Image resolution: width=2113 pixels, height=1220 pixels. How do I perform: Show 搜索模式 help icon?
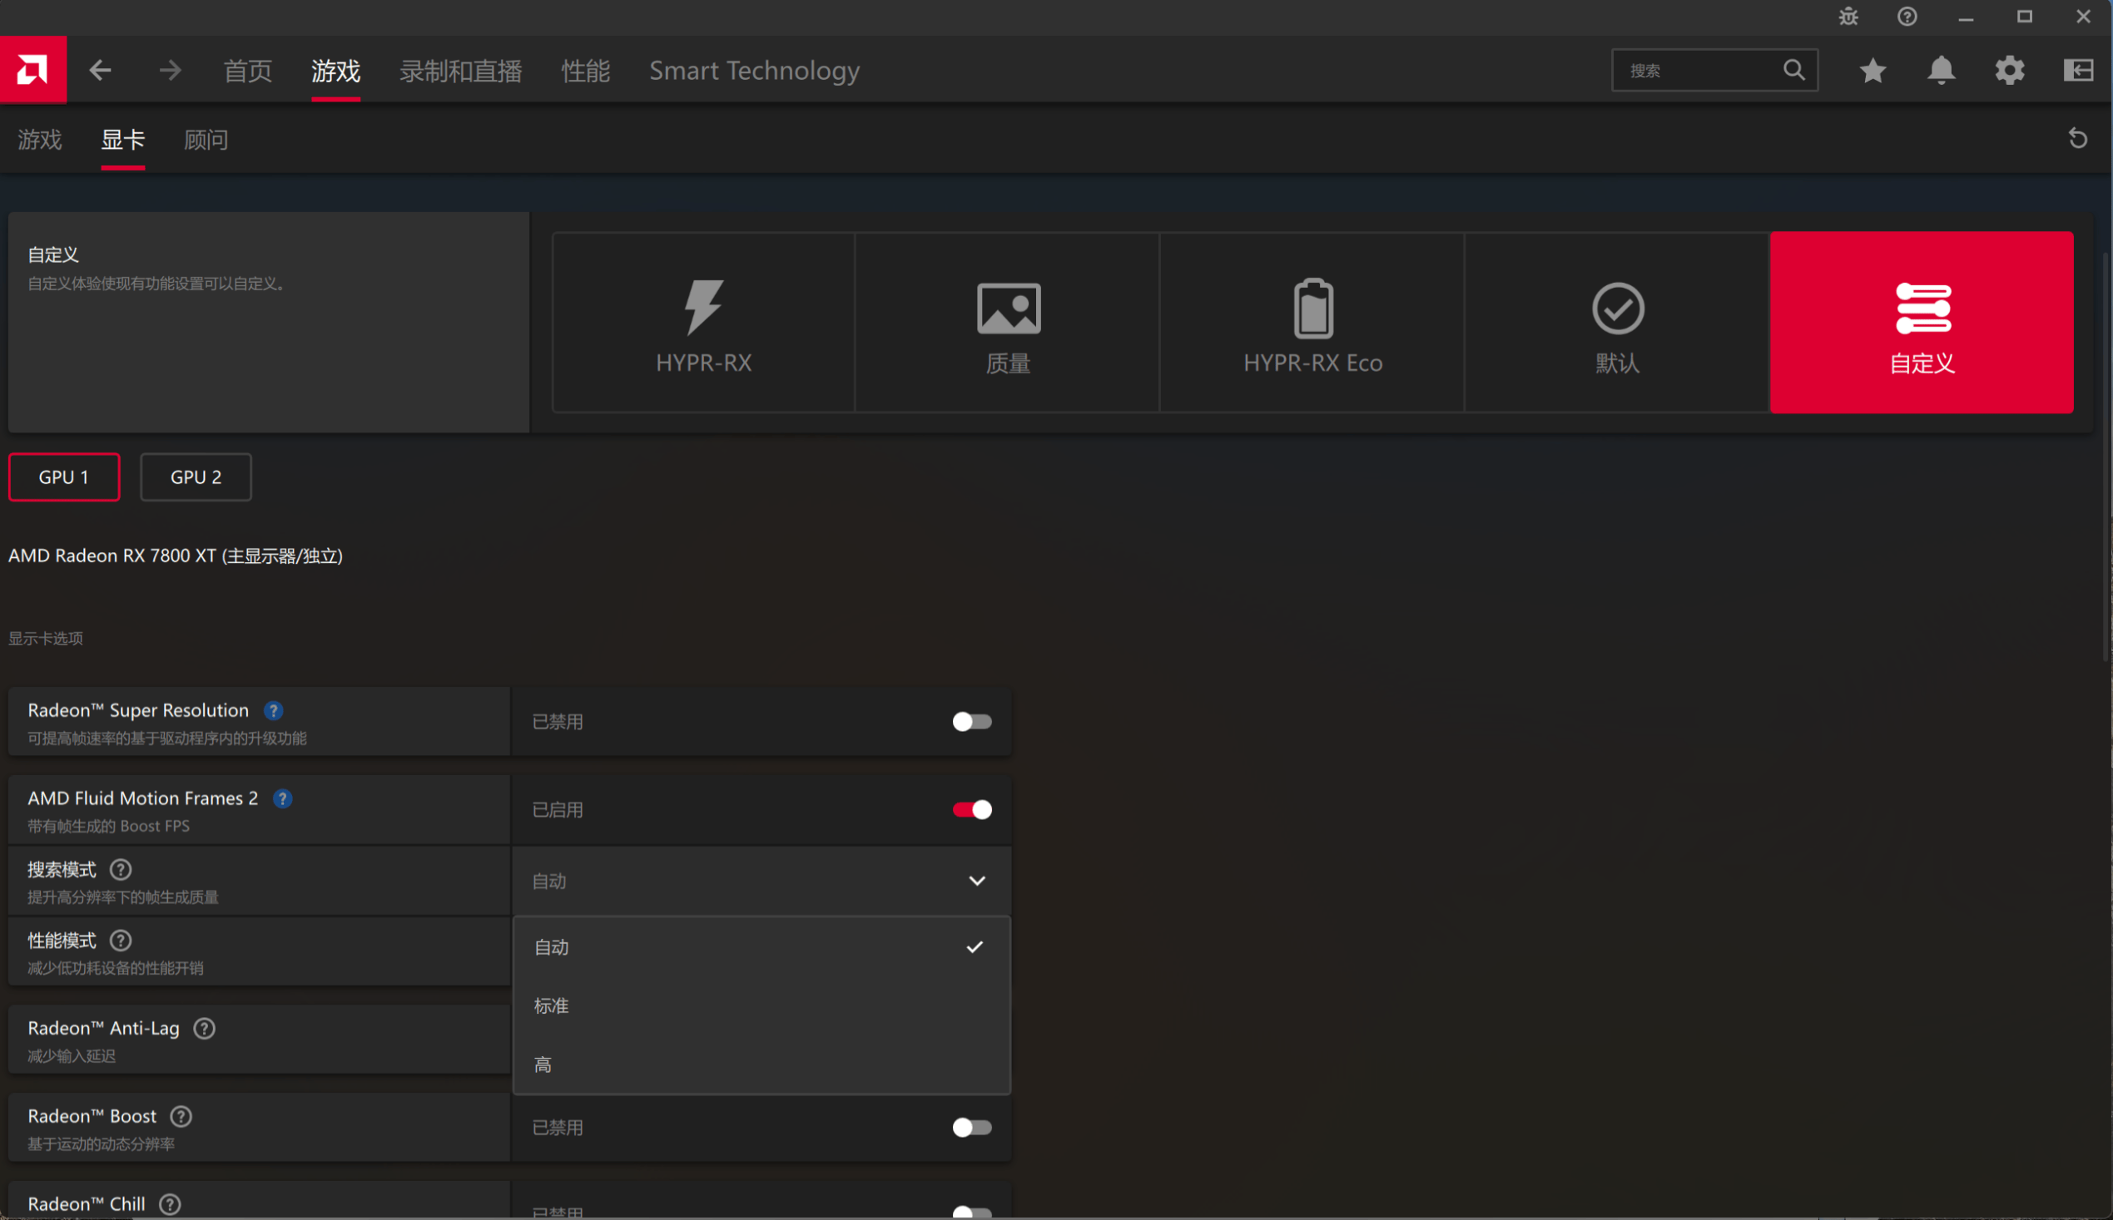click(x=121, y=870)
